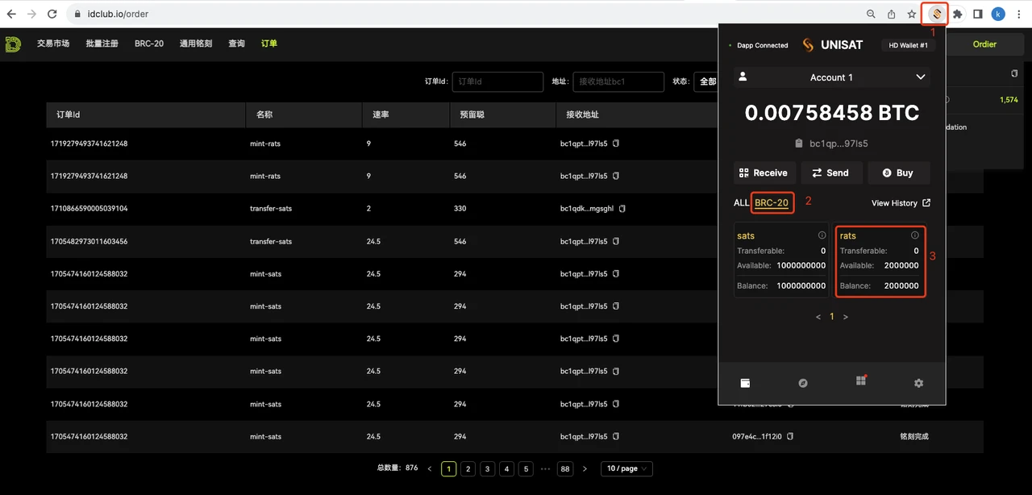Open the wallet home tab icon
Image resolution: width=1032 pixels, height=495 pixels.
coord(745,383)
